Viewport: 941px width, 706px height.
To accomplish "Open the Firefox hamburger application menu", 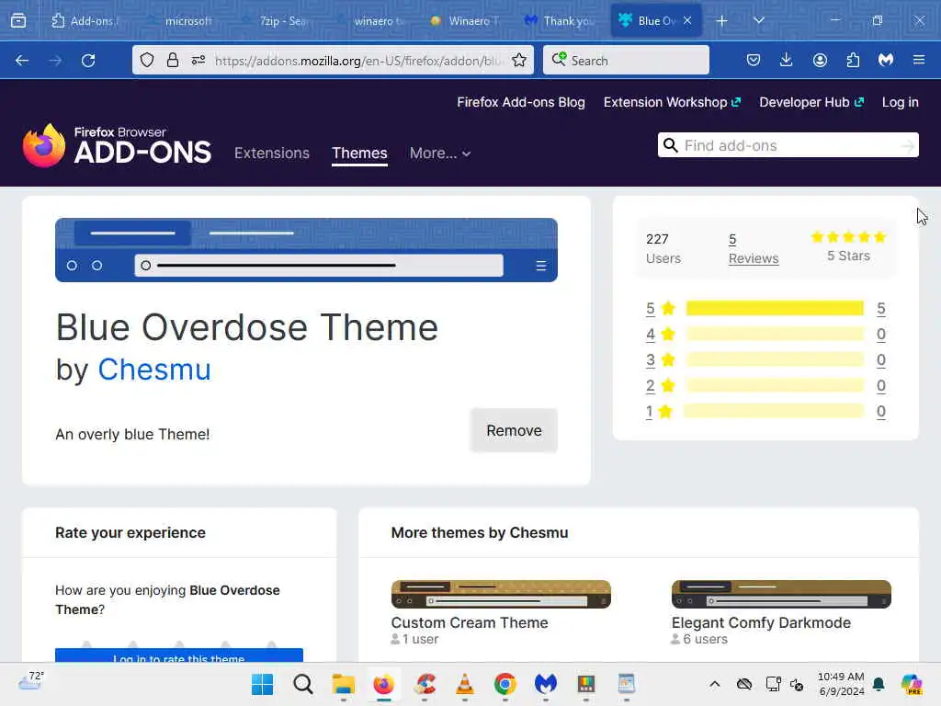I will coord(919,60).
